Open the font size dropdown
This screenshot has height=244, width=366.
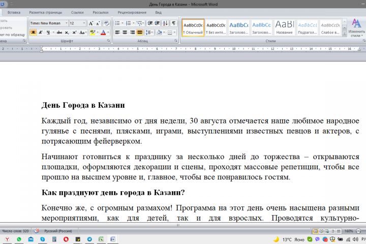pyautogui.click(x=84, y=23)
